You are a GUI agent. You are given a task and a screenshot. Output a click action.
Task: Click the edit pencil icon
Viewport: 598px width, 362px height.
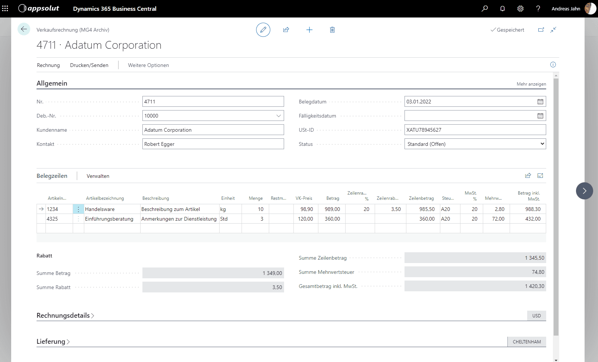point(263,30)
